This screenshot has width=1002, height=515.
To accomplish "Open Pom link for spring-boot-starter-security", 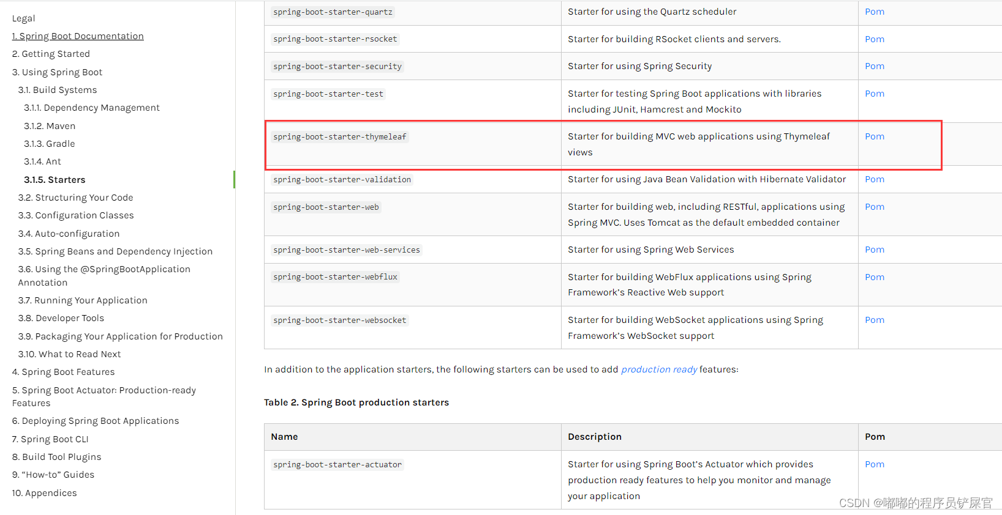I will pos(875,66).
